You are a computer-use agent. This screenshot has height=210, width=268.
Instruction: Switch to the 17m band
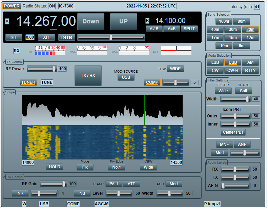[216, 38]
